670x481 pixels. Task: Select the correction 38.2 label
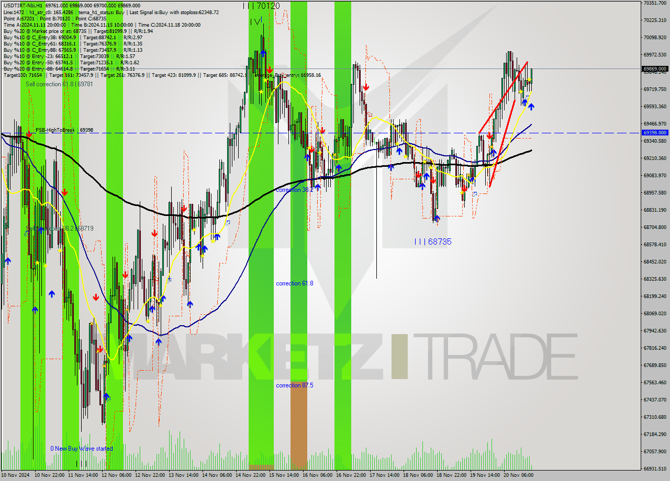295,190
